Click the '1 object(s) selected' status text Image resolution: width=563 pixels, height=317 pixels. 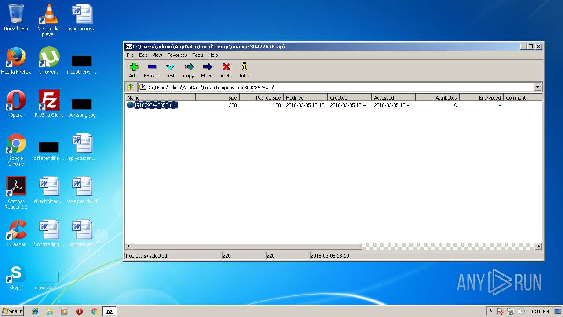[x=146, y=256]
